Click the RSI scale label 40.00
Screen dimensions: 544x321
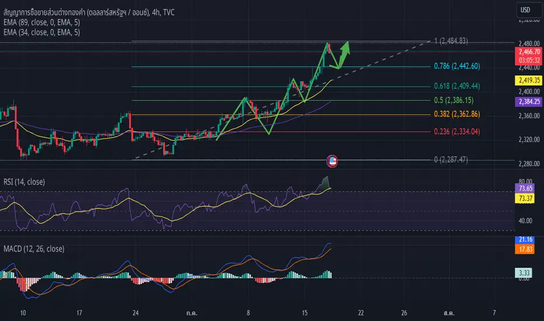click(x=525, y=221)
